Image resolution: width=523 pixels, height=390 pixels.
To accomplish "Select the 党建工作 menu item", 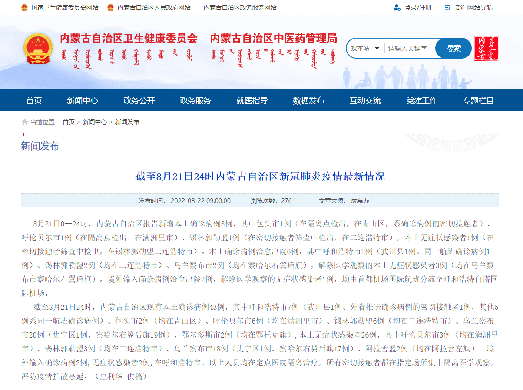I will 421,100.
